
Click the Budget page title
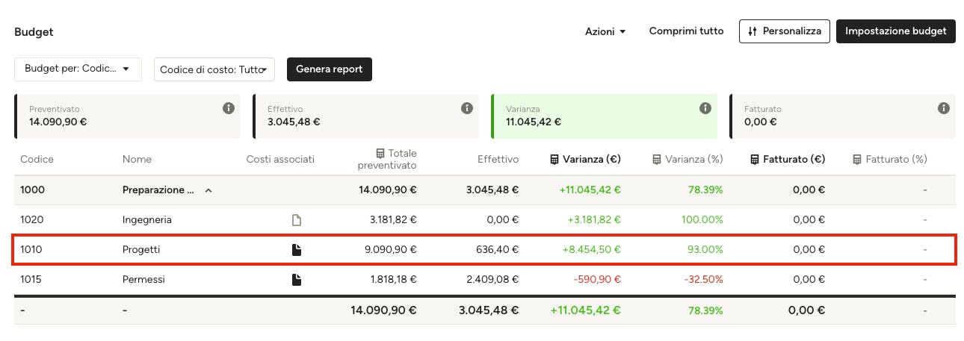pyautogui.click(x=34, y=32)
